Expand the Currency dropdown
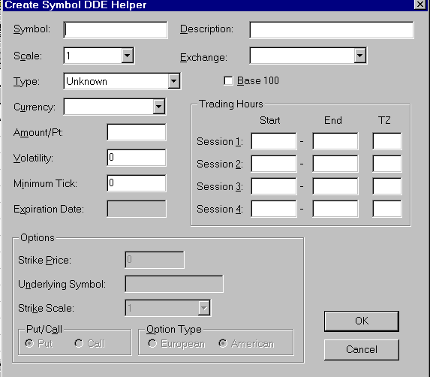 [x=159, y=107]
